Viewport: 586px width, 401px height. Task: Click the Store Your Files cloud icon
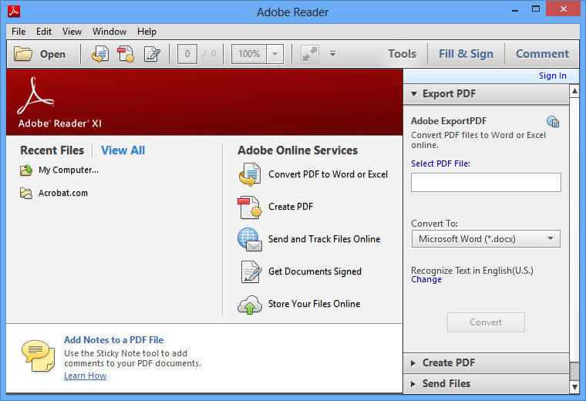coord(250,304)
